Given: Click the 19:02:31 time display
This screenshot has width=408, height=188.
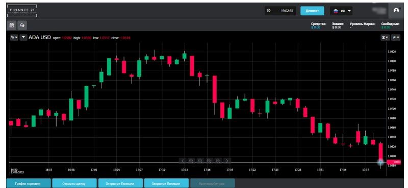Looking at the screenshot, I should pos(287,11).
